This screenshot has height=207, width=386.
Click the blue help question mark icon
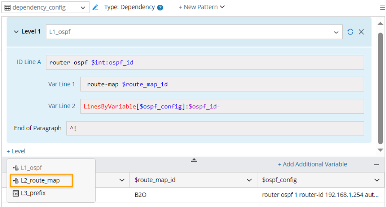pyautogui.click(x=160, y=8)
